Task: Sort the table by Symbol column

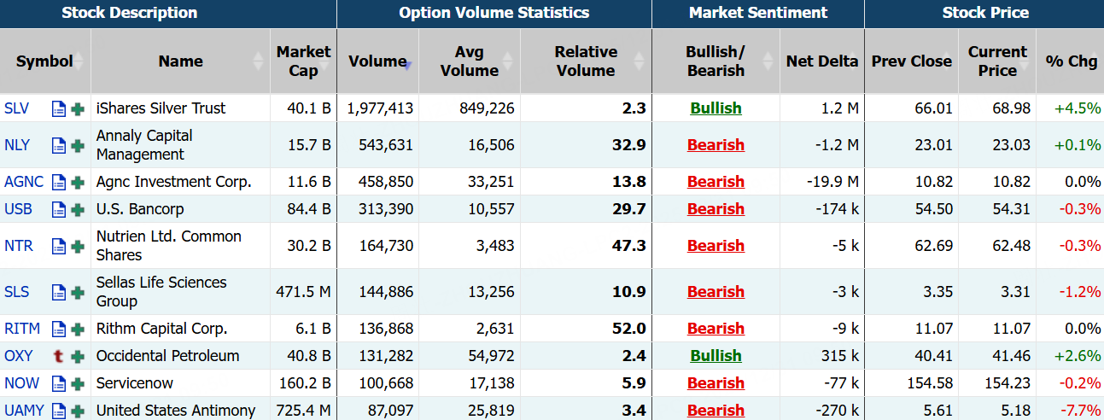Action: pyautogui.click(x=44, y=61)
